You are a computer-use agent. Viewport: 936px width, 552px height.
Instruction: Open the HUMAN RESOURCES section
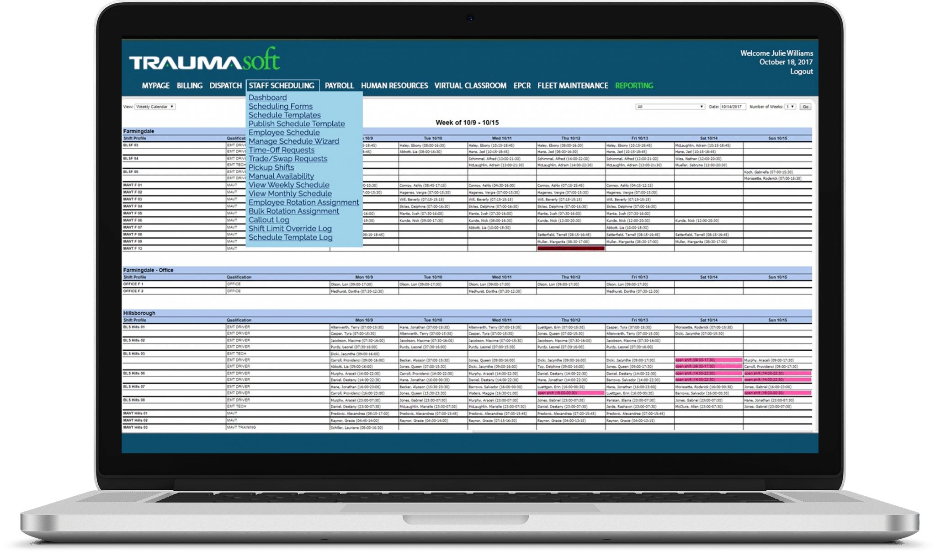[x=394, y=86]
